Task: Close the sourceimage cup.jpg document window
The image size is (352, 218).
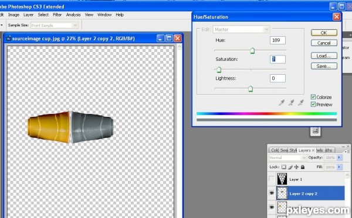Action: (177, 39)
